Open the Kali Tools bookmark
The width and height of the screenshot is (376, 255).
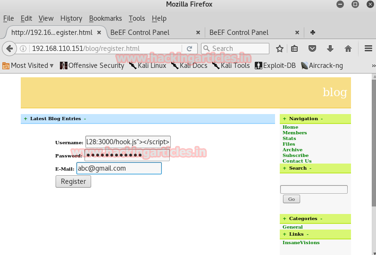(231, 66)
